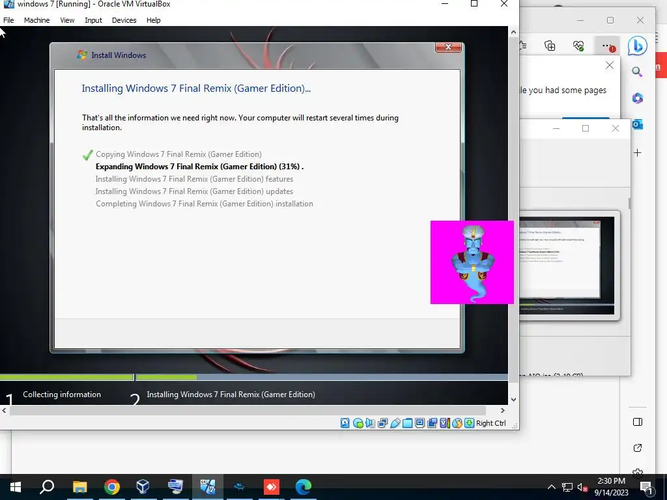Open the notification center icon
The height and width of the screenshot is (500, 667).
click(646, 488)
